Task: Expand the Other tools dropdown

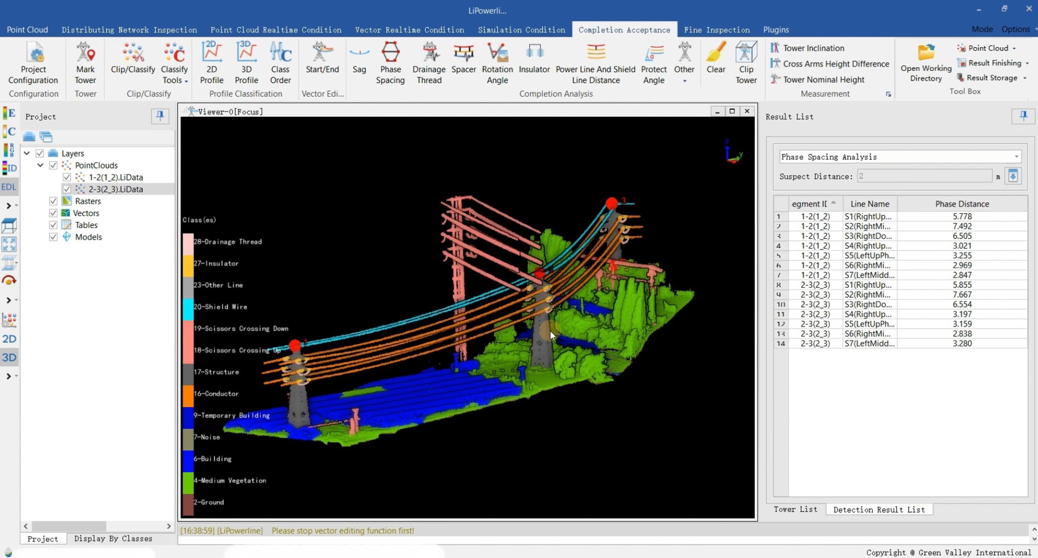Action: click(x=684, y=63)
